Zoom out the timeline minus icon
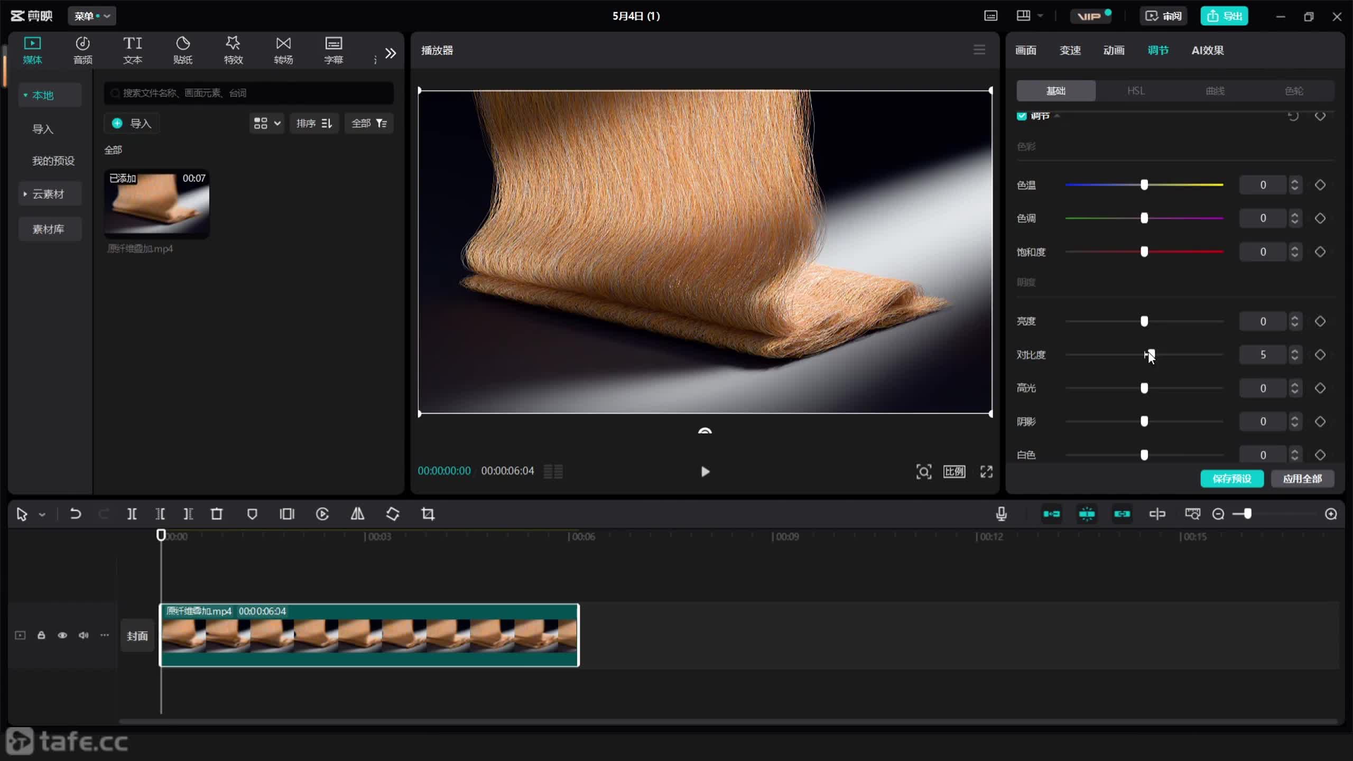Screen dimensions: 1353x761 1218,514
